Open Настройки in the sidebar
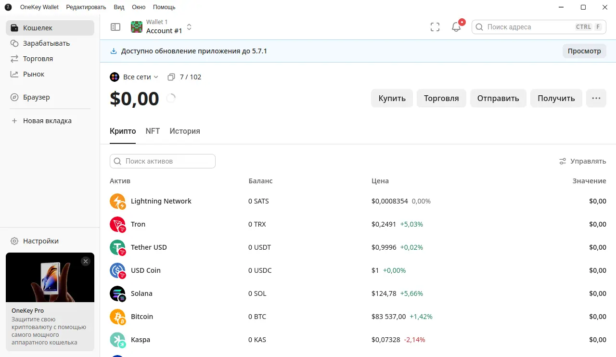 50,241
